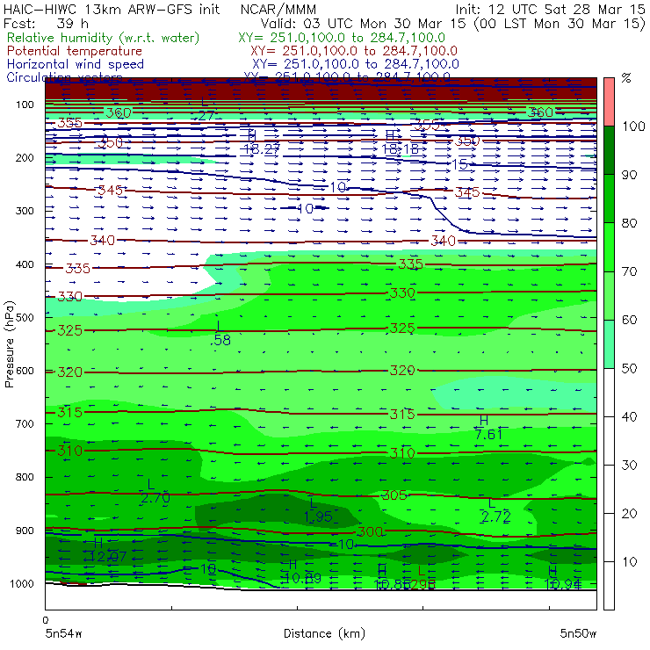Screen dimensions: 650x650
Task: Click the pressure axis label 300
Action: [25, 211]
